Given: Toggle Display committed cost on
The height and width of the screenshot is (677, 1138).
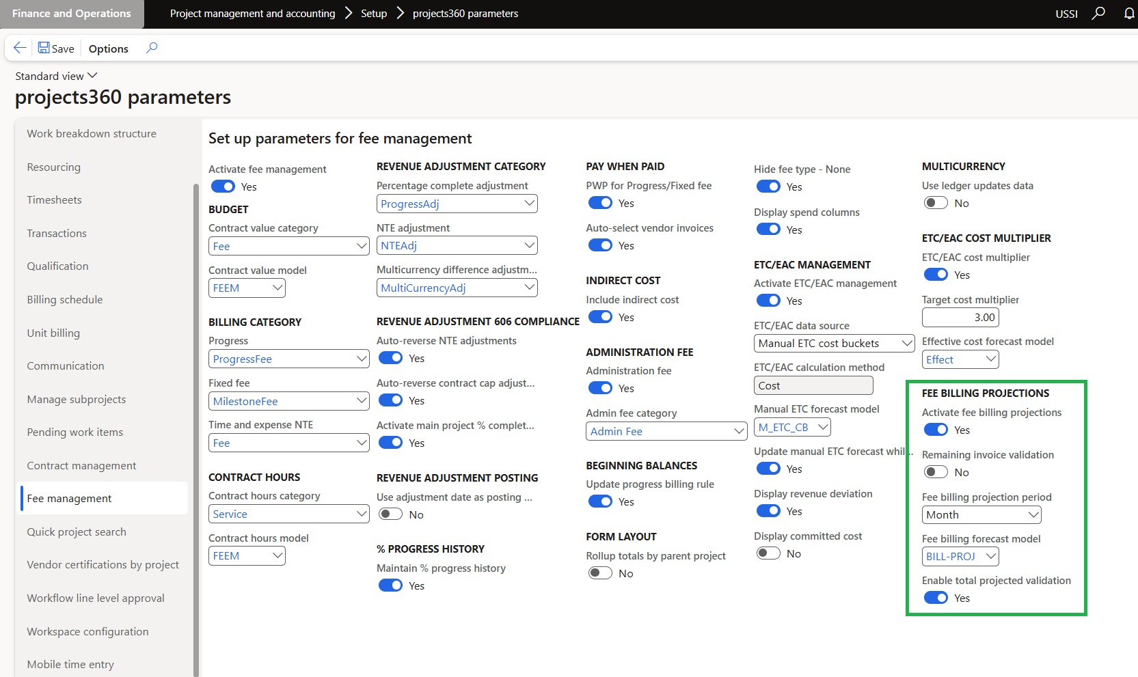Looking at the screenshot, I should (x=768, y=553).
